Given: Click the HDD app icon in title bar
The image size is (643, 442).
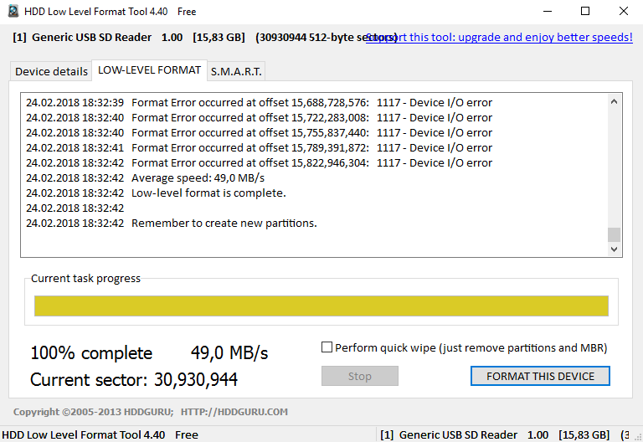Looking at the screenshot, I should [x=14, y=12].
